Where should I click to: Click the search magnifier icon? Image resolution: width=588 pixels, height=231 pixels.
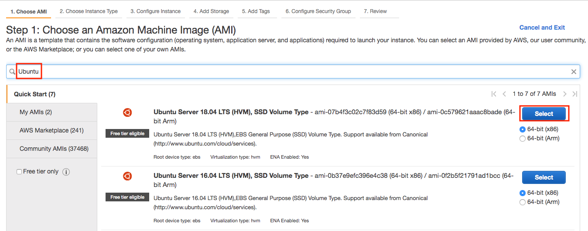click(x=12, y=71)
